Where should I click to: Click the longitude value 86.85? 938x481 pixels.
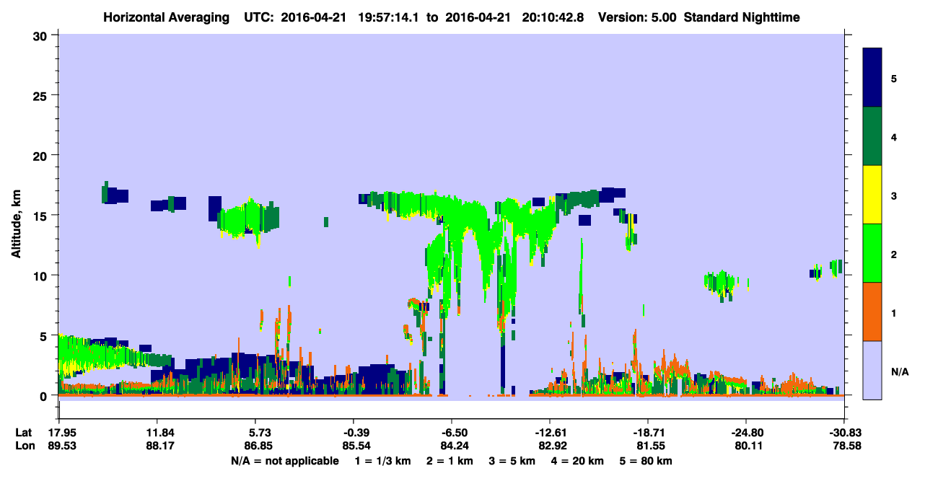(x=259, y=446)
